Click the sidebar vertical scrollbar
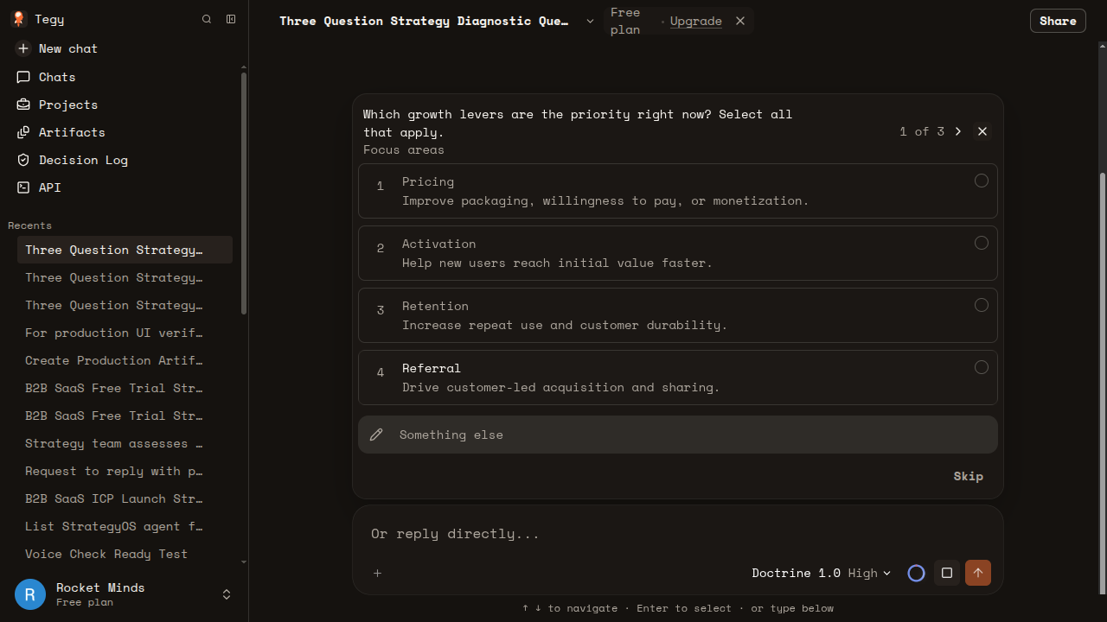1107x622 pixels. pos(244,193)
